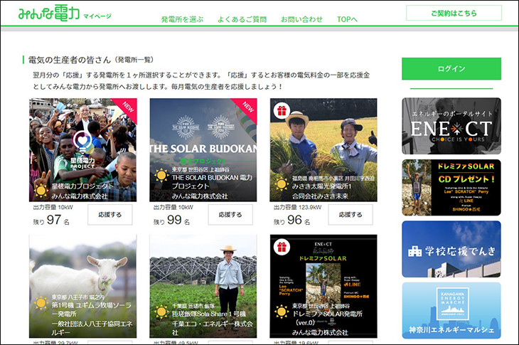Click the sun icon on 星槎電力プロジェクト card
519x345 pixels.
(x=41, y=190)
